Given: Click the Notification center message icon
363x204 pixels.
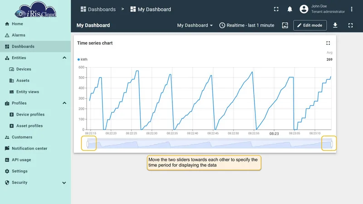Looking at the screenshot, I should [x=7, y=148].
